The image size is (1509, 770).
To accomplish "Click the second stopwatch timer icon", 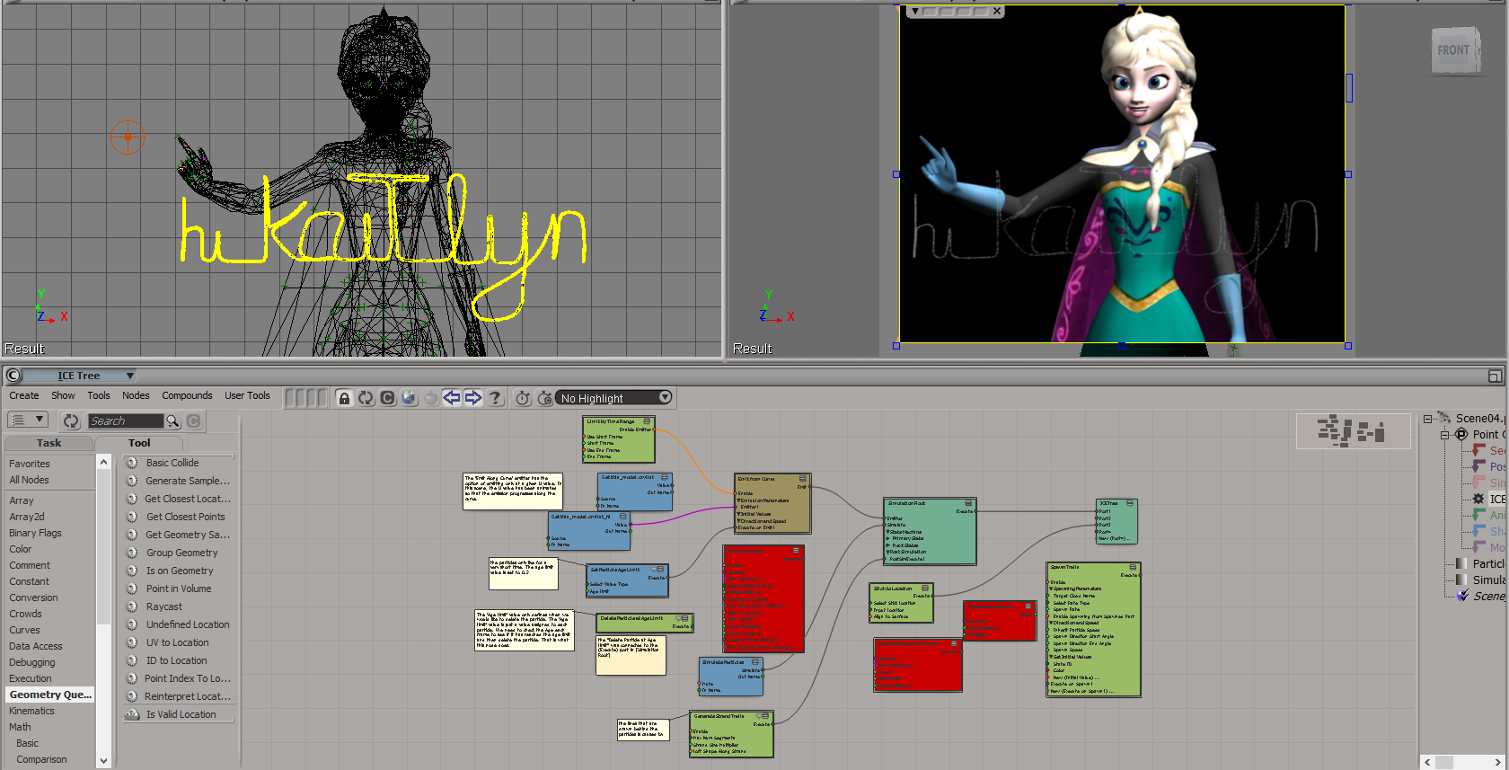I will click(x=544, y=398).
